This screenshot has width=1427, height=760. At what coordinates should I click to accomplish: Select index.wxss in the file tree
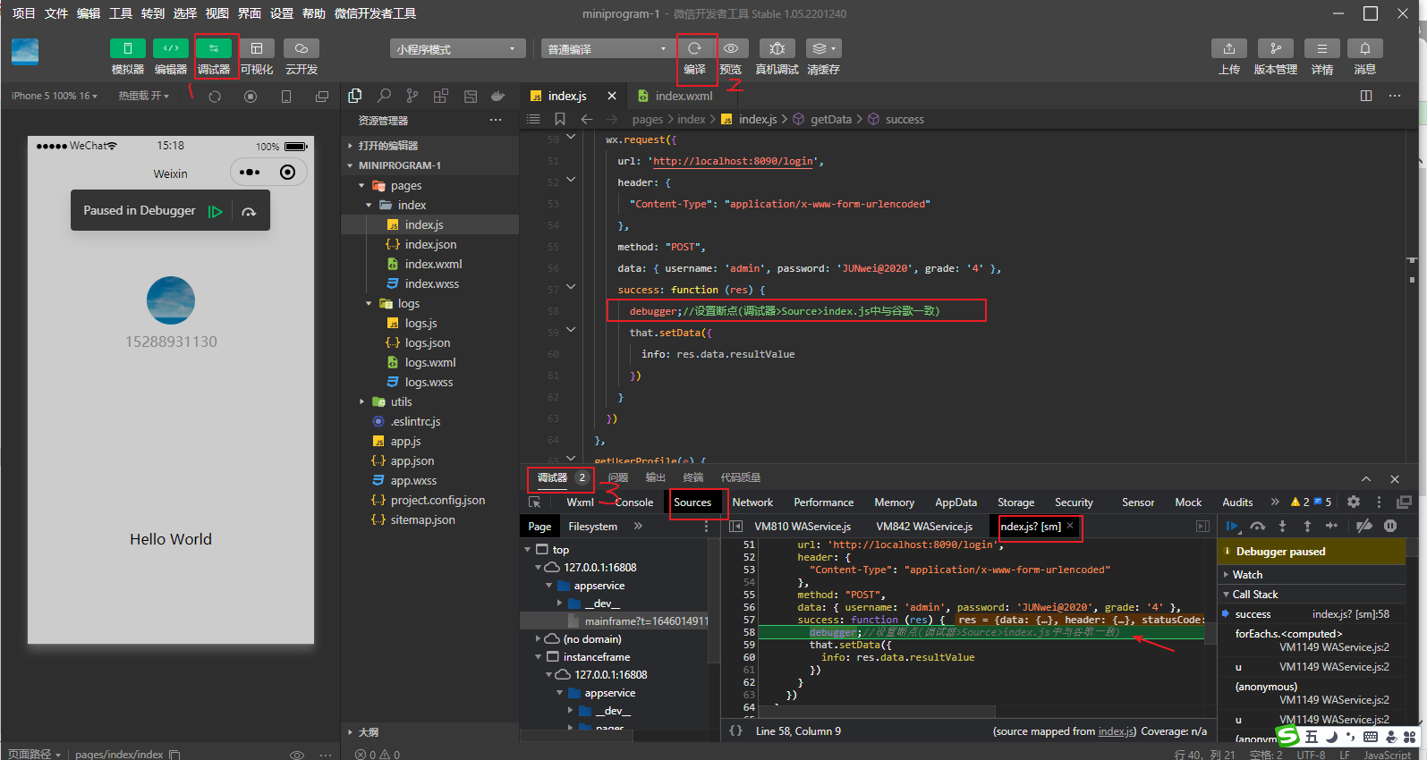(x=431, y=283)
